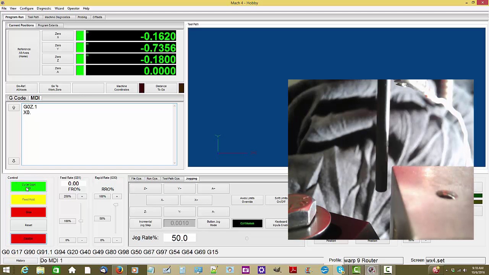Increase feed rate override with plus button
The width and height of the screenshot is (489, 275).
pyautogui.click(x=82, y=196)
